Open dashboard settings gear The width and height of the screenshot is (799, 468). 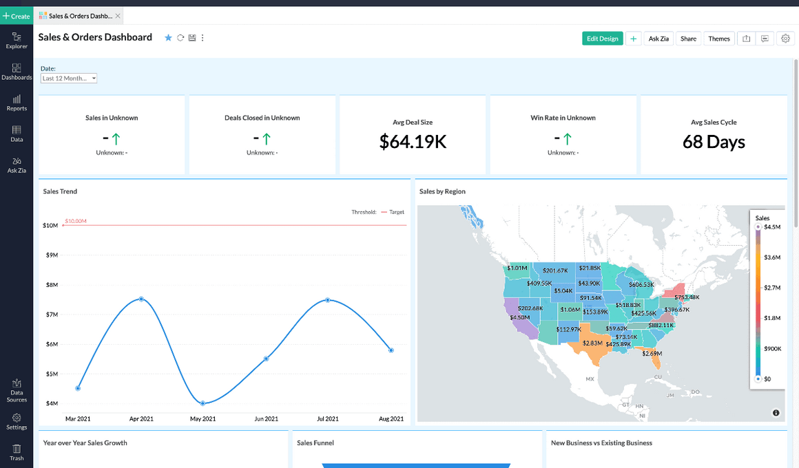[785, 38]
